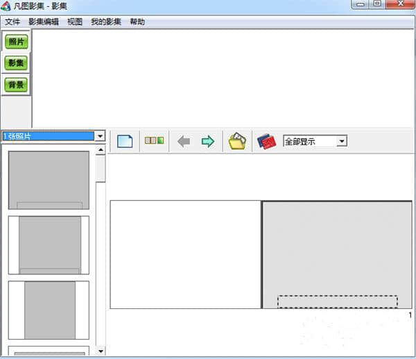
Task: Click the template list scroll-down arrow
Action: [101, 351]
